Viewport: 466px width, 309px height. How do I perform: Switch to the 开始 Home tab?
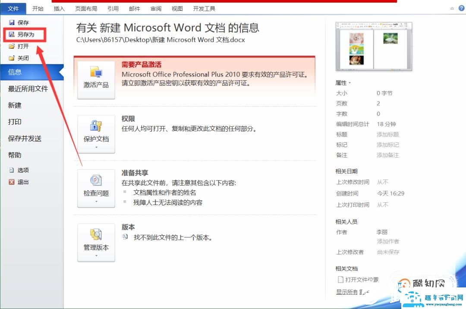coord(38,9)
